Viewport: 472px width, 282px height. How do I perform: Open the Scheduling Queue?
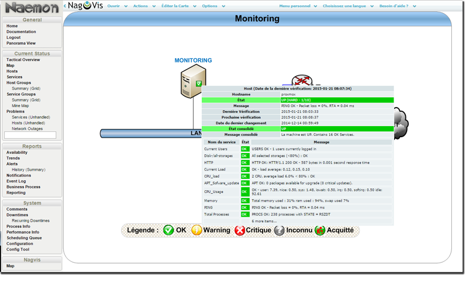(x=24, y=238)
